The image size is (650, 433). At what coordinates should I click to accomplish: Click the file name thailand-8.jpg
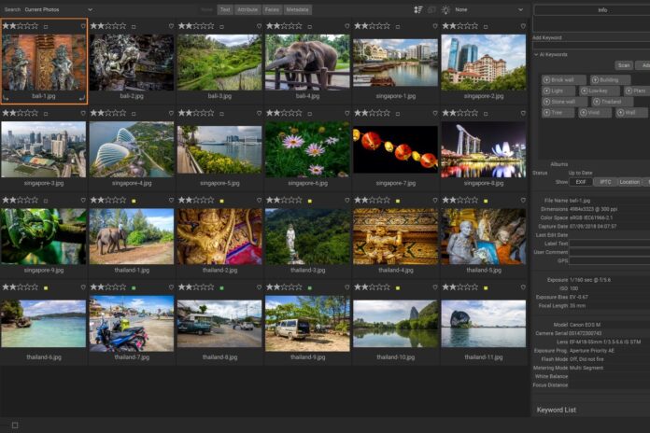click(219, 357)
